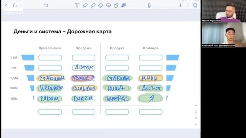Go to next page with down chevron
This screenshot has width=246, height=138.
tap(196, 124)
